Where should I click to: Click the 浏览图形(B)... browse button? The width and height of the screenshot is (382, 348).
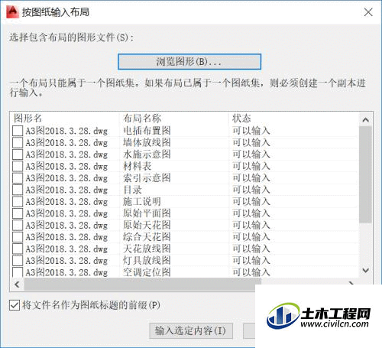(189, 61)
